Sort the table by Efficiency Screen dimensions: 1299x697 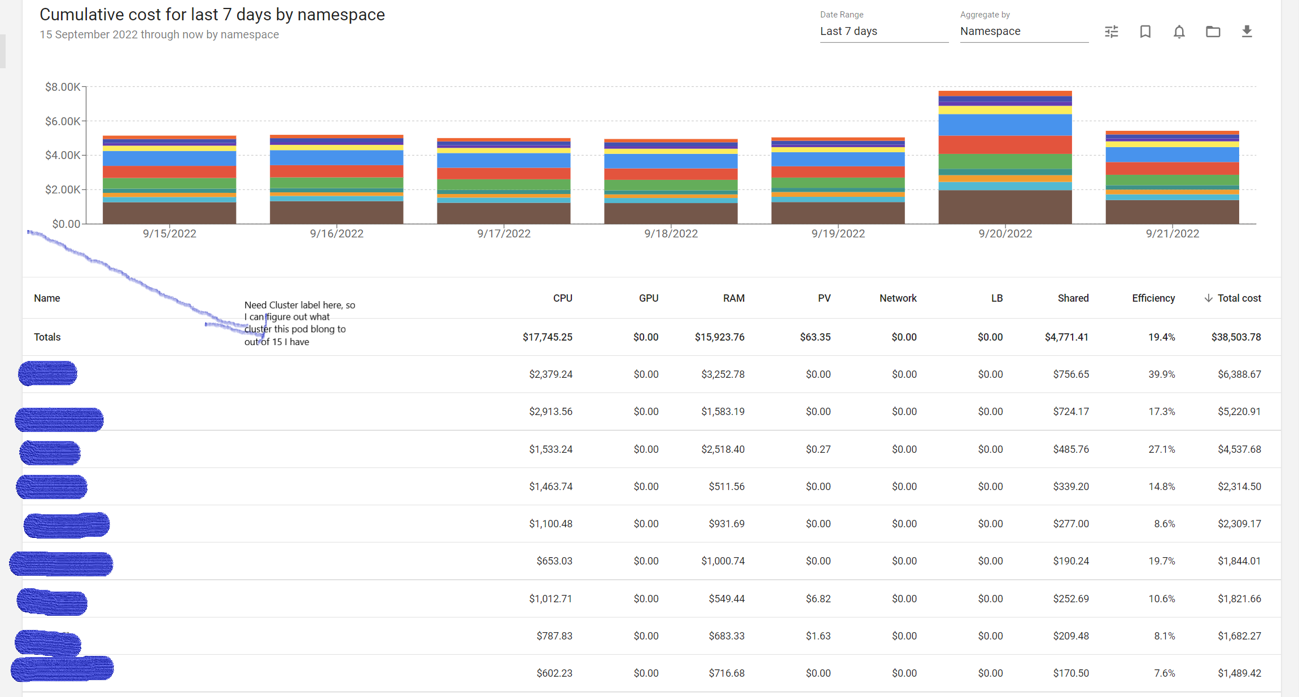tap(1153, 298)
